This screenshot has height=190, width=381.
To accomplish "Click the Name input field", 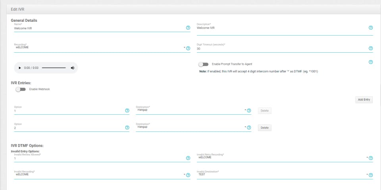I will pyautogui.click(x=100, y=28).
